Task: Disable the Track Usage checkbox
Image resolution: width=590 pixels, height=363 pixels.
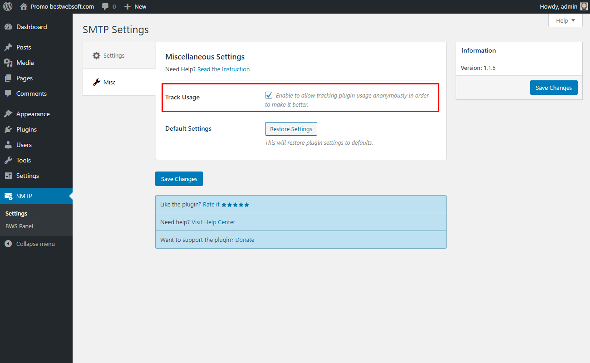Action: (269, 95)
